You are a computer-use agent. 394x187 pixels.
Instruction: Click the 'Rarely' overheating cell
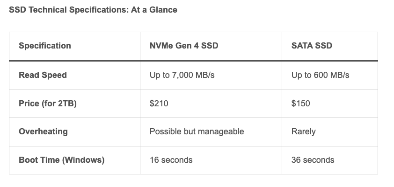tap(303, 132)
